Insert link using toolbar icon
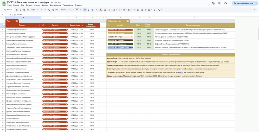The image size is (259, 132). [x=134, y=10]
